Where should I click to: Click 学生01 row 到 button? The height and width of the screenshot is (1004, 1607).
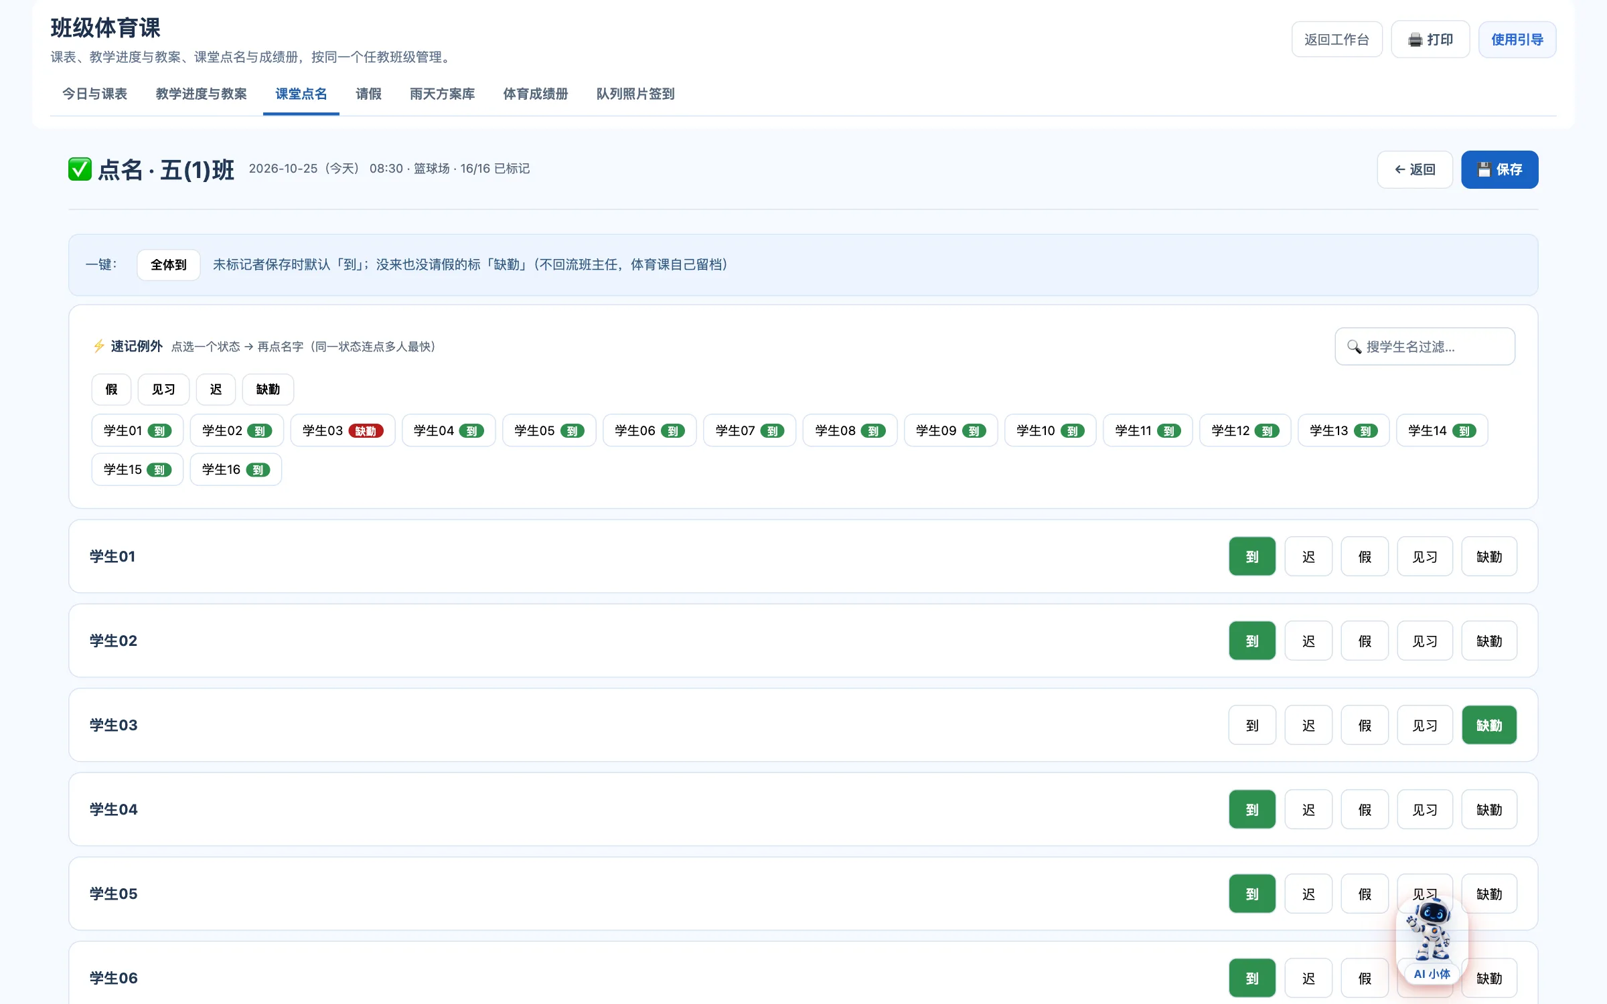tap(1252, 556)
